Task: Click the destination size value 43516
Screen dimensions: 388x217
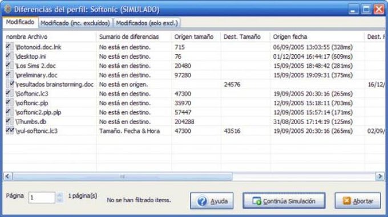Action: 232,131
